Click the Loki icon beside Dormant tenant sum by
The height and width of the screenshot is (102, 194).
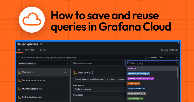click(19, 81)
